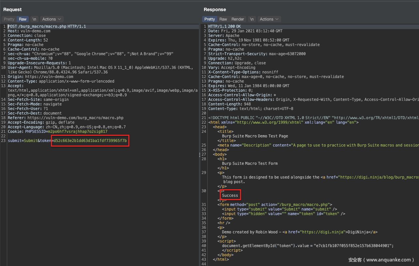Viewport: 419px width, 266px height.
Task: Select the Pretty tab in Response panel
Action: [x=210, y=19]
